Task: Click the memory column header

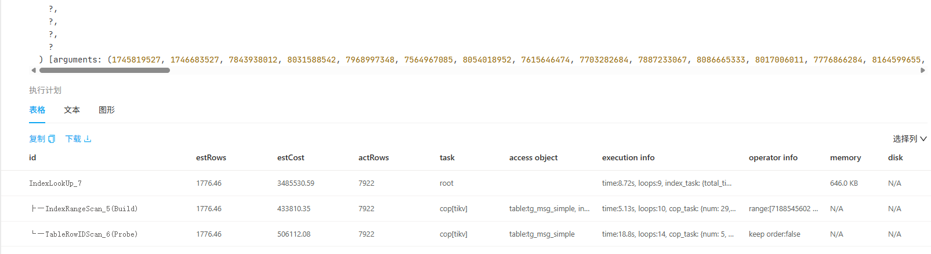Action: 845,157
